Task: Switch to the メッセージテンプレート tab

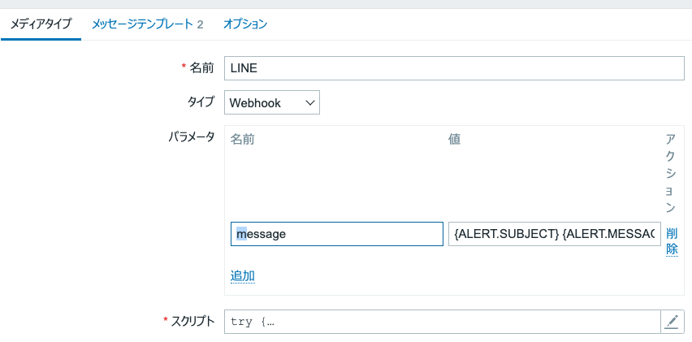Action: [x=147, y=24]
